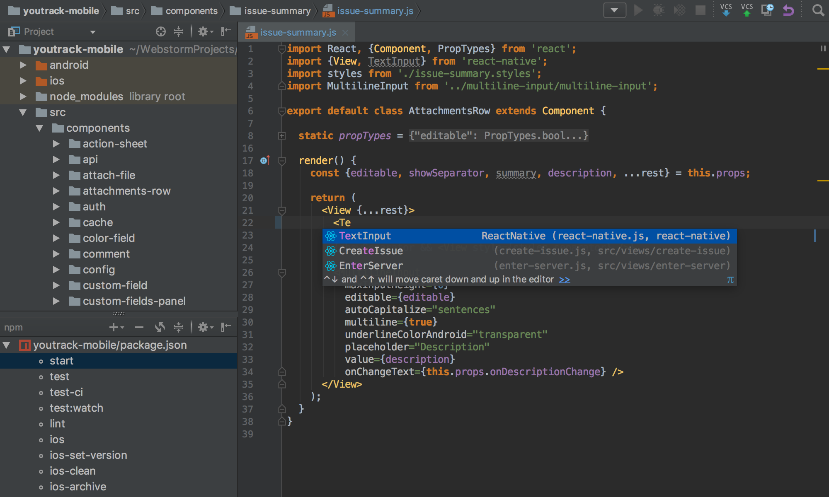Select TextInput autocomplete suggestion
The width and height of the screenshot is (829, 497).
[364, 236]
